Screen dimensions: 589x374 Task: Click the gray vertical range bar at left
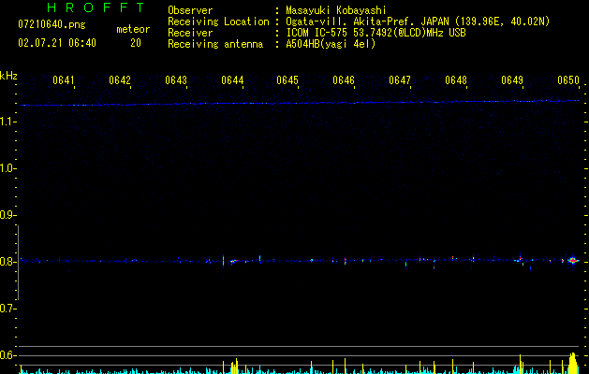pyautogui.click(x=18, y=263)
